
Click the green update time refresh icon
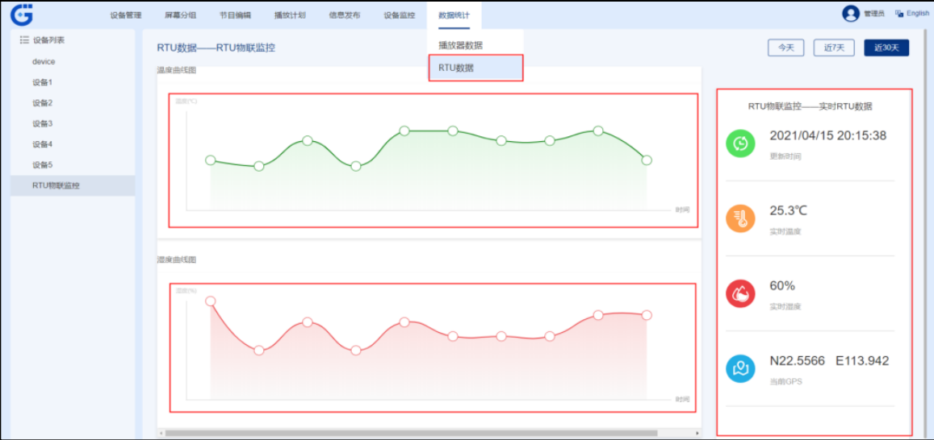[x=739, y=144]
